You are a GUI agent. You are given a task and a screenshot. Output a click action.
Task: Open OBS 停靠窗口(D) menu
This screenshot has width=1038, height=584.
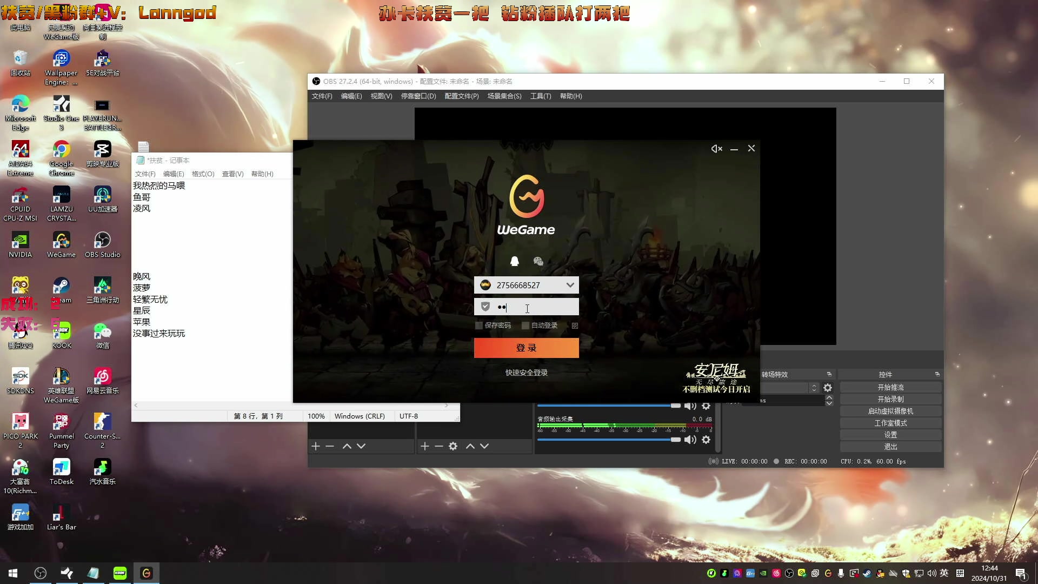pos(418,96)
